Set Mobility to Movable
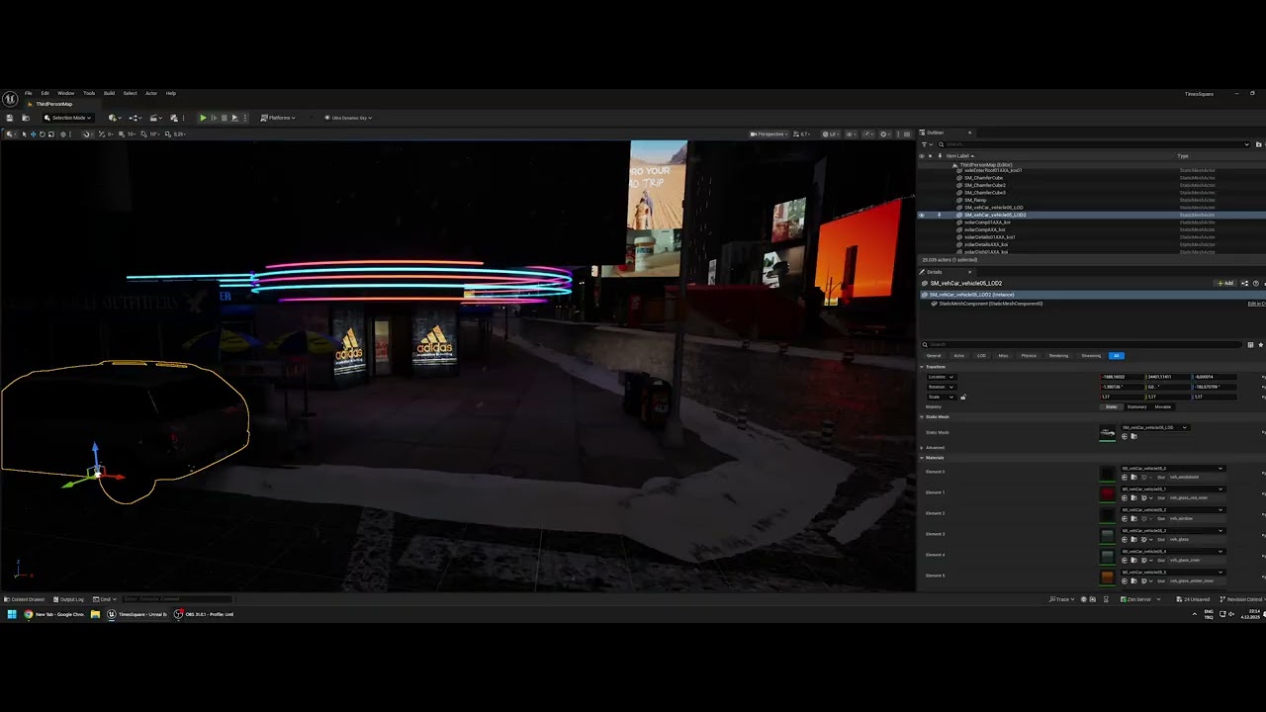The width and height of the screenshot is (1266, 712). (1162, 406)
